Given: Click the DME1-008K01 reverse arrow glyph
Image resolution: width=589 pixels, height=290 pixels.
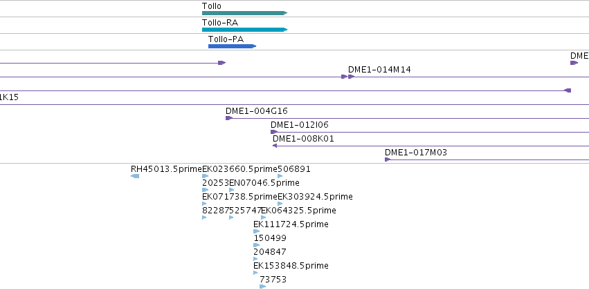Looking at the screenshot, I should 275,146.
